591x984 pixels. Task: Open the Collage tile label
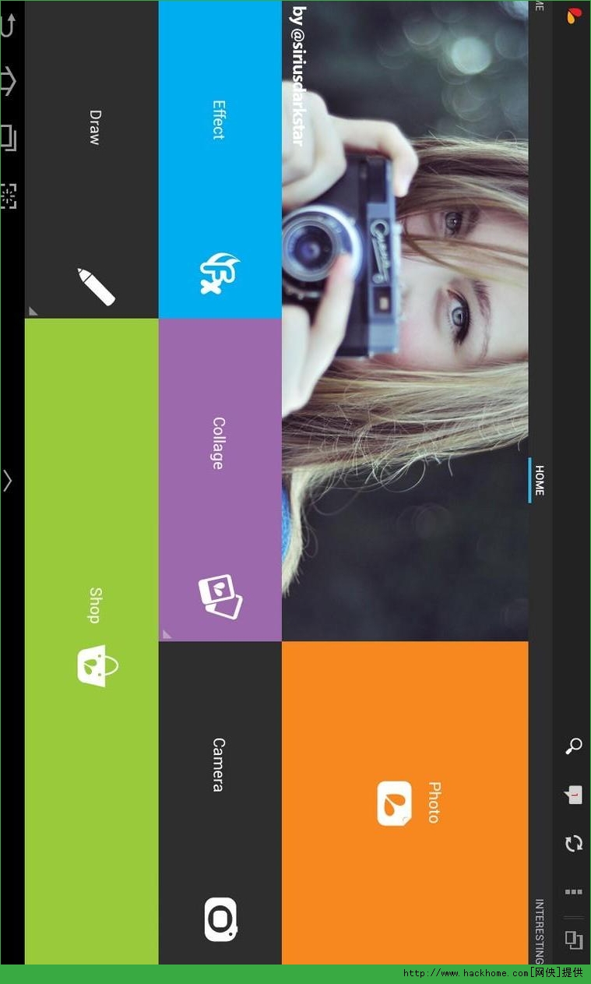click(x=219, y=443)
